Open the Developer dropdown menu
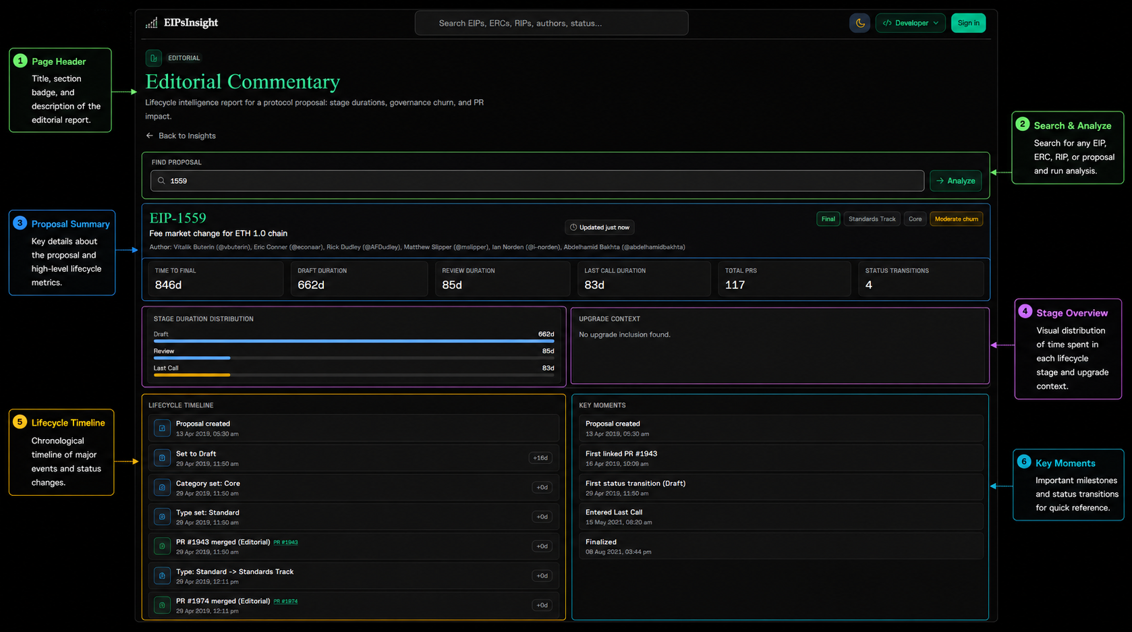The width and height of the screenshot is (1132, 632). 910,23
